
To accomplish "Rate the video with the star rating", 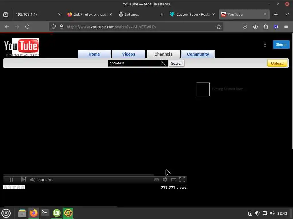I will click(14, 187).
